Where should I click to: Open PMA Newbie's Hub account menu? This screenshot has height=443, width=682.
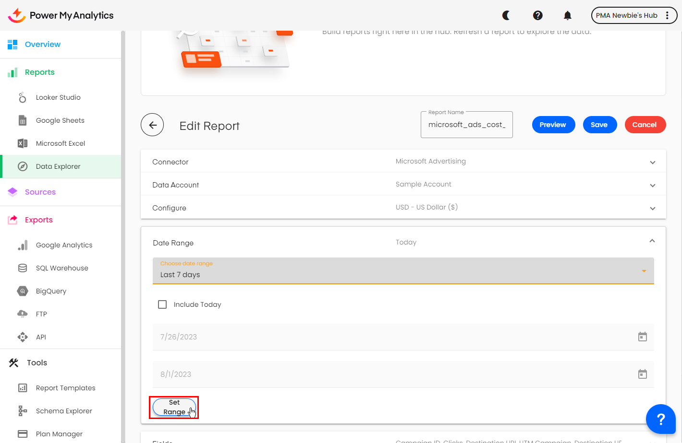(633, 15)
